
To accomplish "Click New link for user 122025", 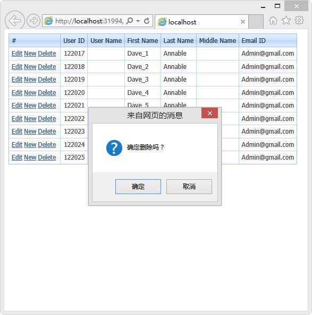I will [x=30, y=157].
